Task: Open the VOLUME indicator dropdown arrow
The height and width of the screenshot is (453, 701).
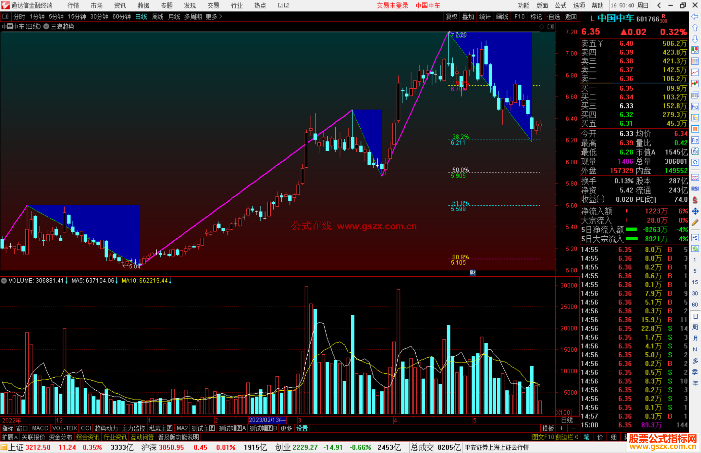Action: click(4, 281)
